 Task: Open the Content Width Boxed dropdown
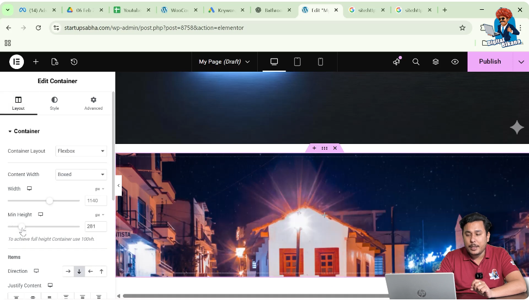[81, 174]
